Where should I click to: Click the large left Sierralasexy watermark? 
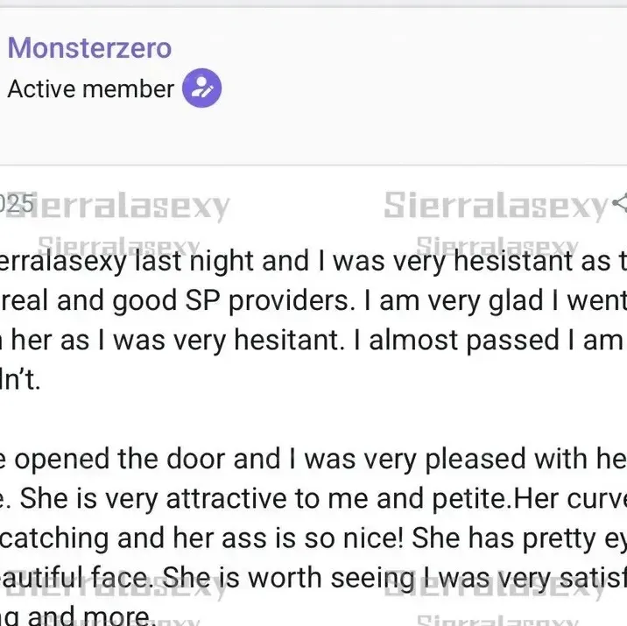coord(118,207)
